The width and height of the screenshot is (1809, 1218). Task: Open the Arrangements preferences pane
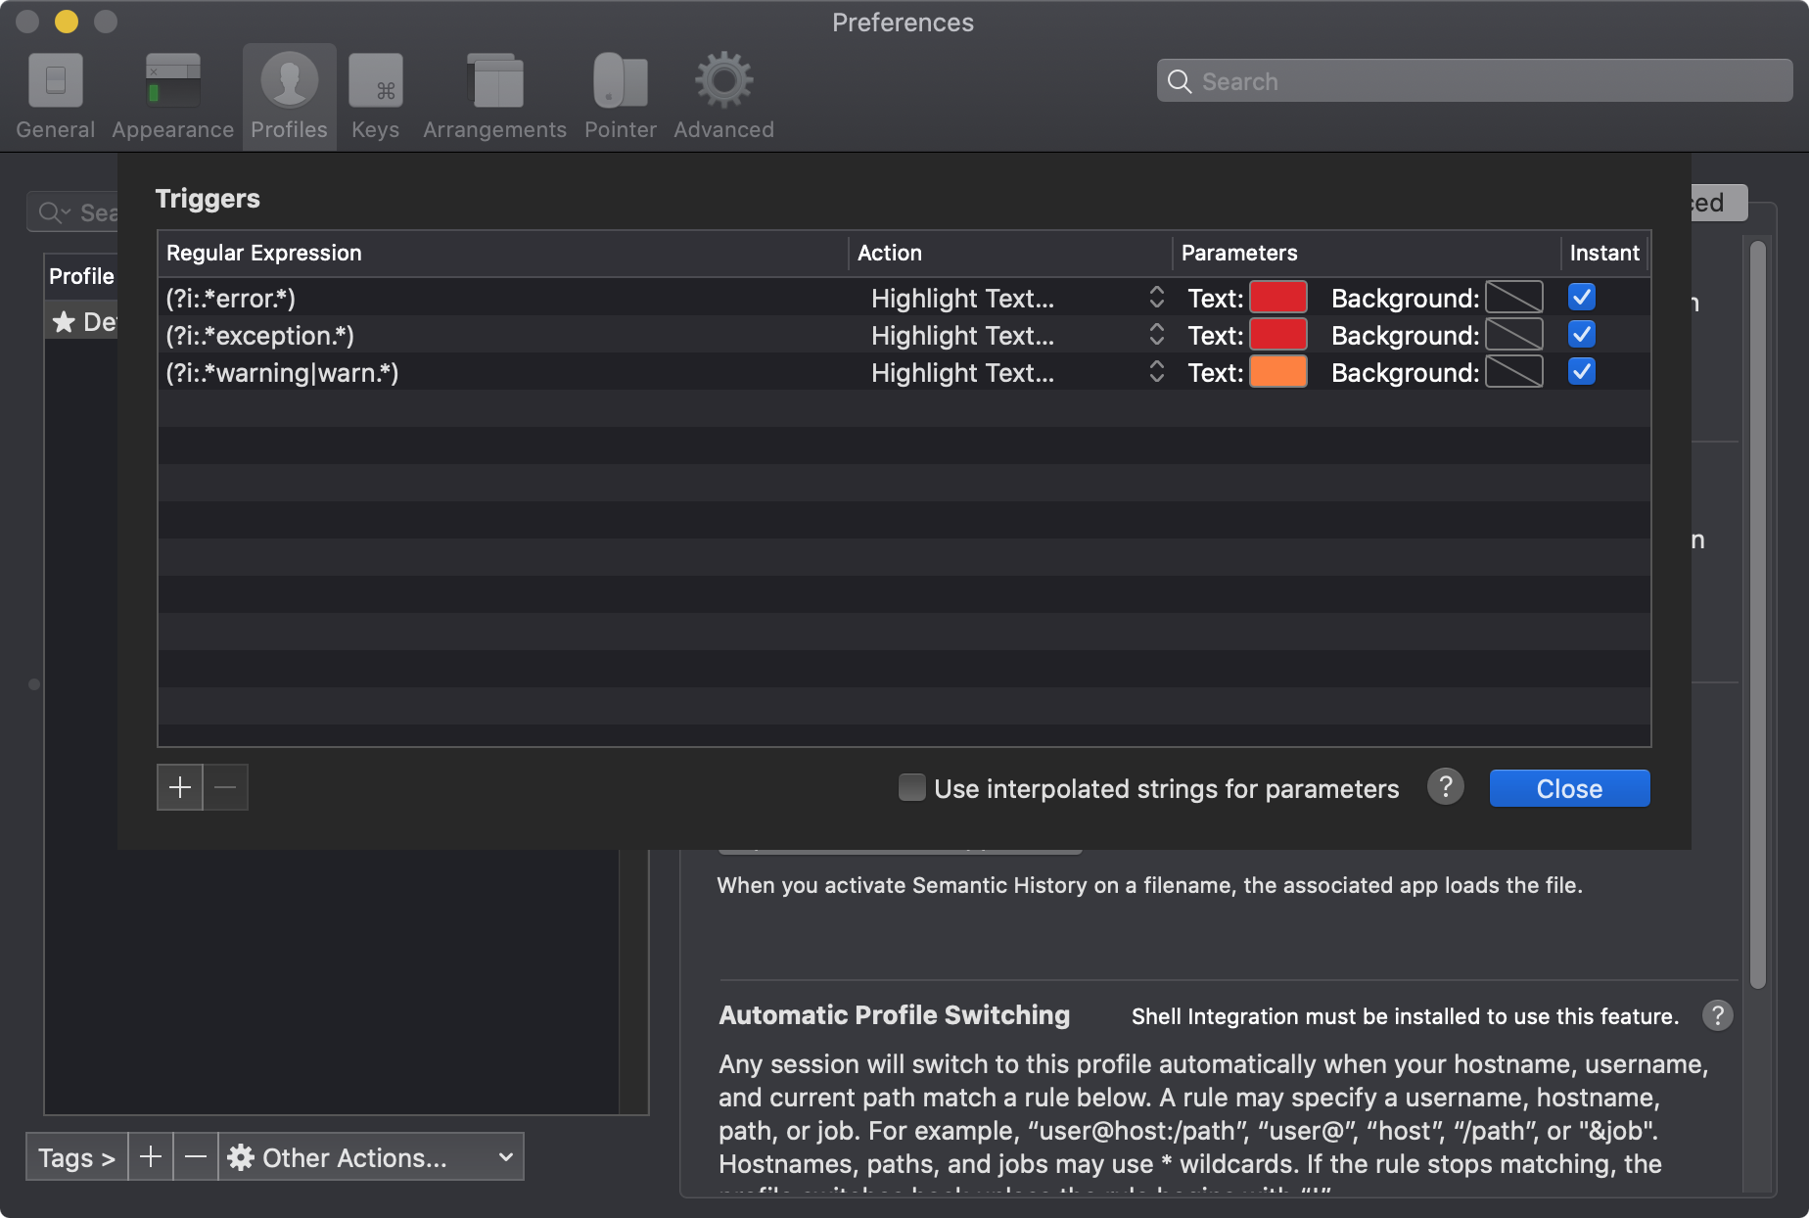pyautogui.click(x=494, y=96)
